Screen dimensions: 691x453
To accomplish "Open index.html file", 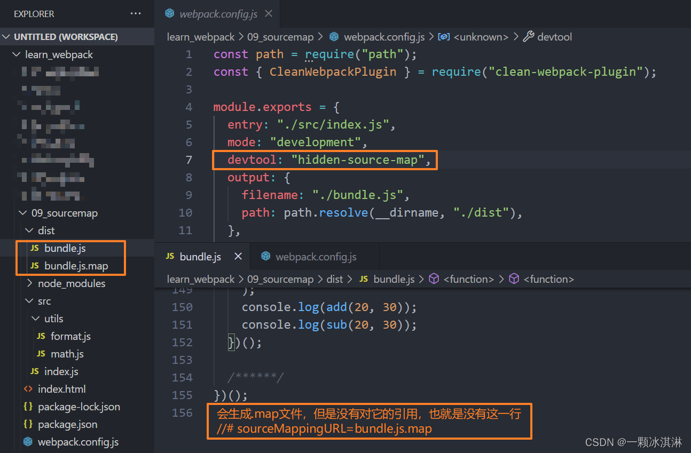I will pos(62,389).
